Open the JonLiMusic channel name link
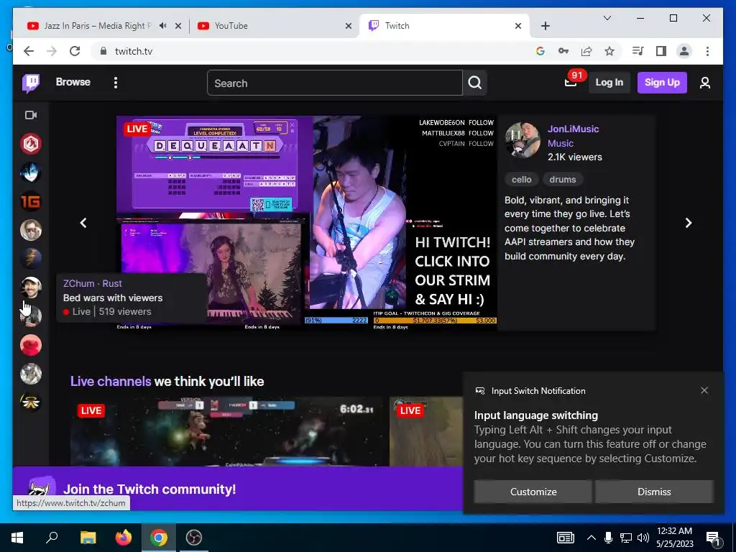 click(573, 129)
